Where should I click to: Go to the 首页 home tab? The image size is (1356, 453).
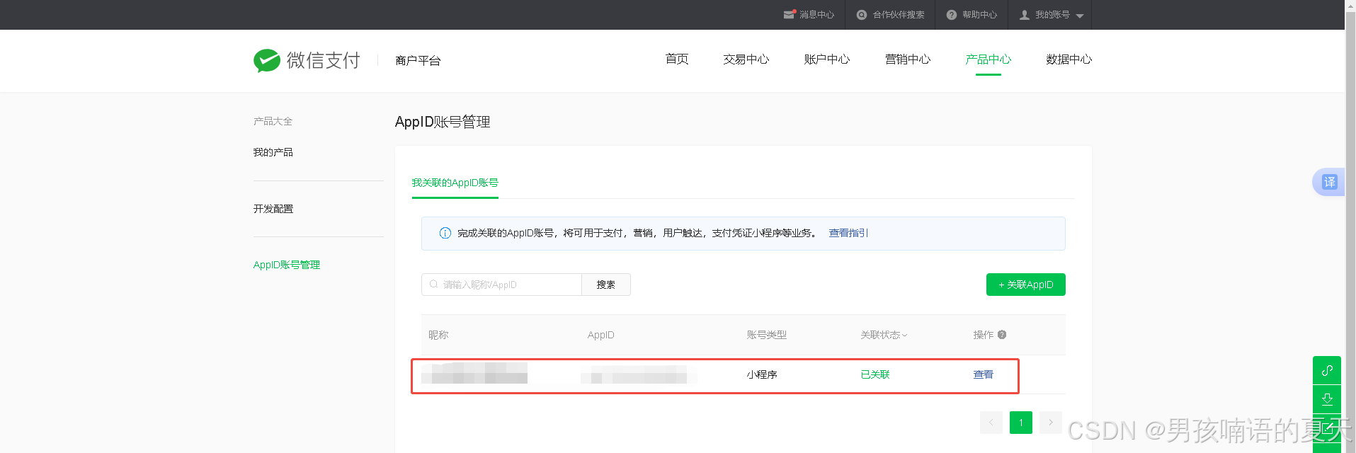[677, 59]
